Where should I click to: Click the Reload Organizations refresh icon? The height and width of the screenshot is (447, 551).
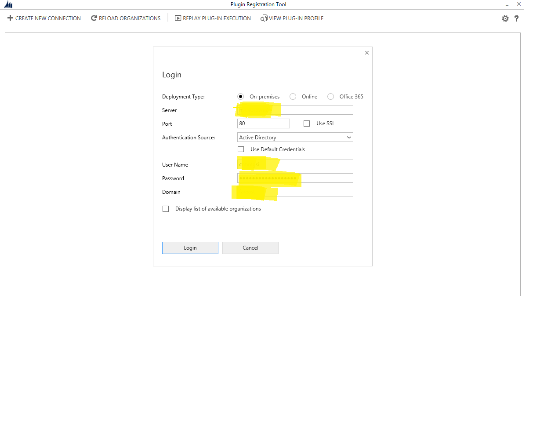(93, 18)
